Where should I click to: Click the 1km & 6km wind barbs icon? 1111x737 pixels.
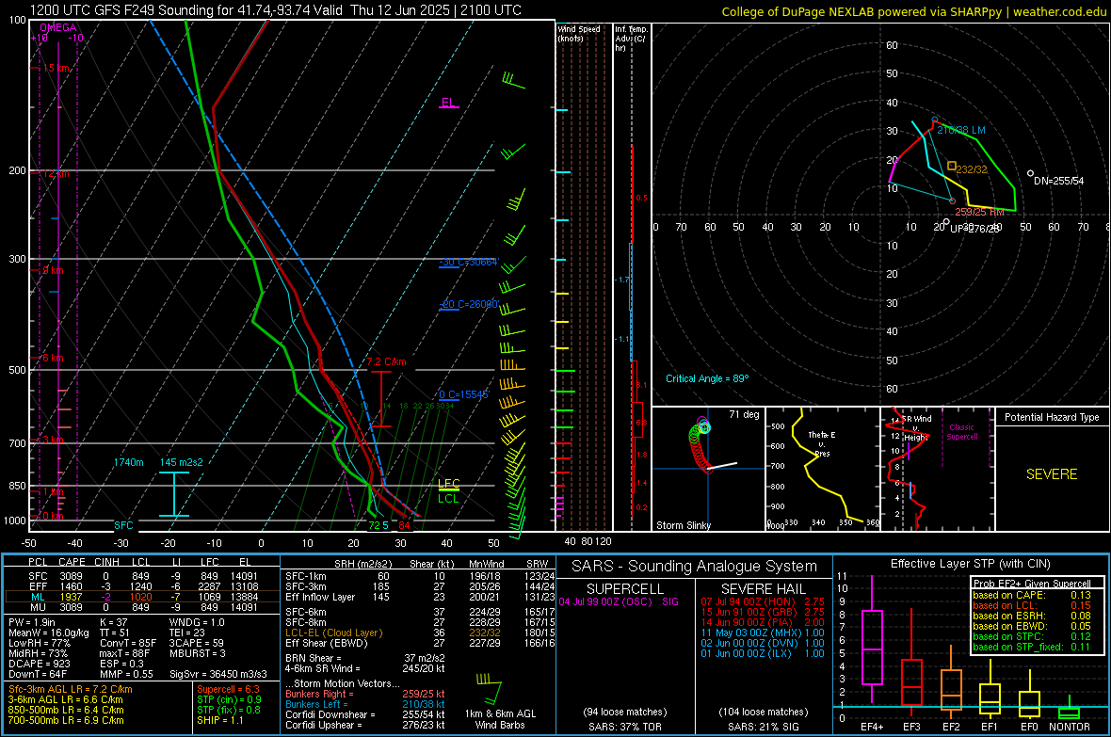coord(491,690)
